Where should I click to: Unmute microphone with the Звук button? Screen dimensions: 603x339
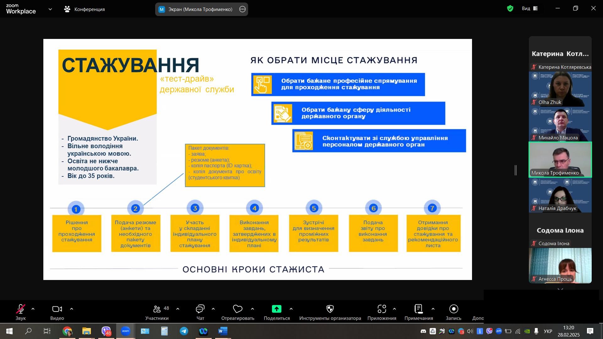[21, 309]
